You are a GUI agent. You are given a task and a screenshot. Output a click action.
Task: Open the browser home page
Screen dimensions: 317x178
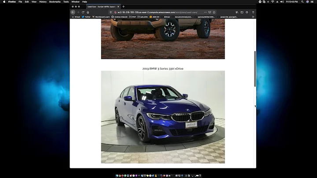88,12
